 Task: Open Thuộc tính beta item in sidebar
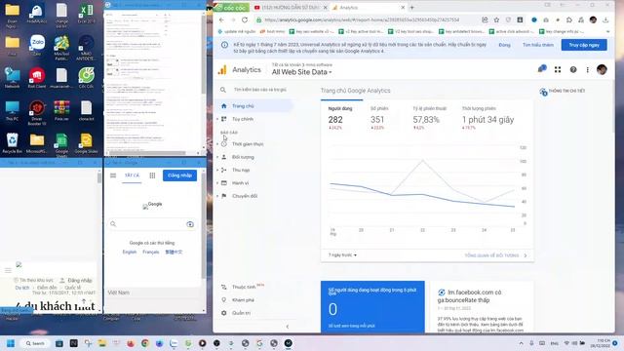click(x=243, y=287)
